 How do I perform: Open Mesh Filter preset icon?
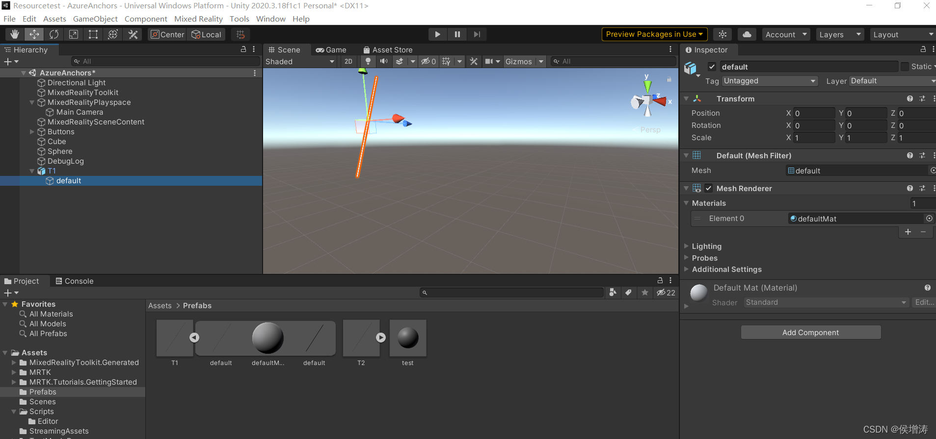click(922, 155)
